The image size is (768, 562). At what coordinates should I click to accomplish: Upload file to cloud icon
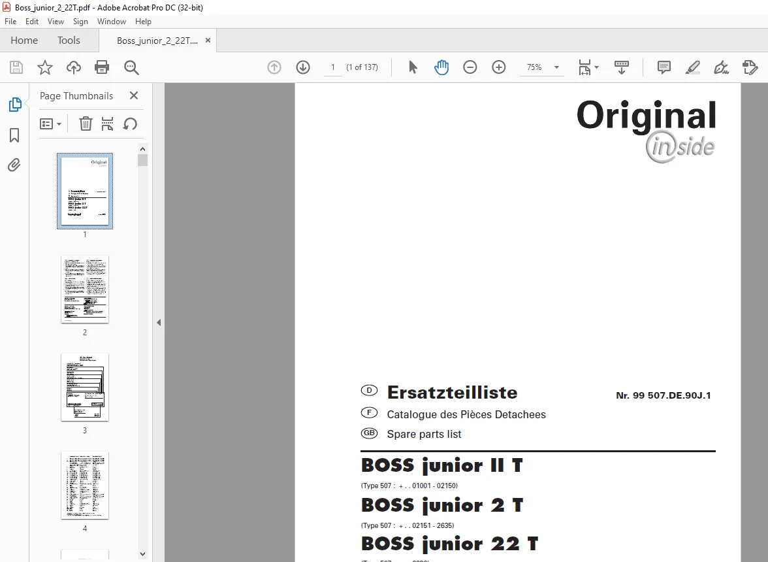pyautogui.click(x=73, y=67)
